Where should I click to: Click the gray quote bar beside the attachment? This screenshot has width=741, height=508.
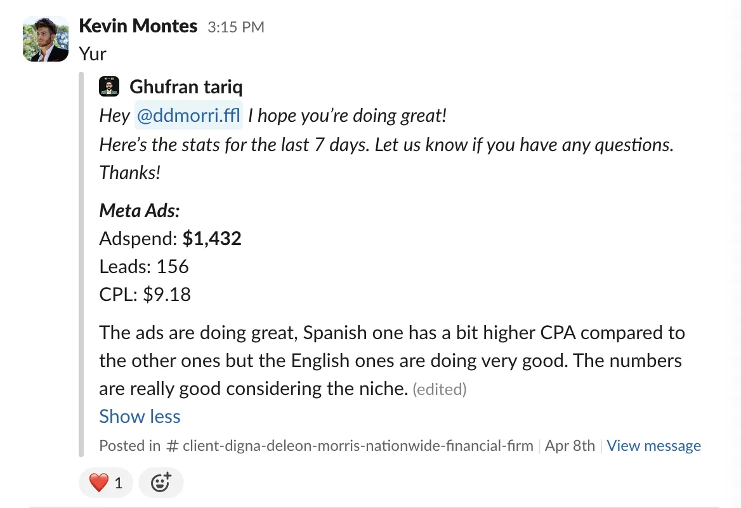click(81, 264)
